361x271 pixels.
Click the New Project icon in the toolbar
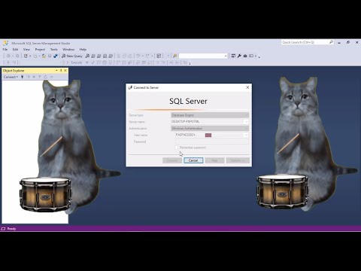pyautogui.click(x=26, y=56)
